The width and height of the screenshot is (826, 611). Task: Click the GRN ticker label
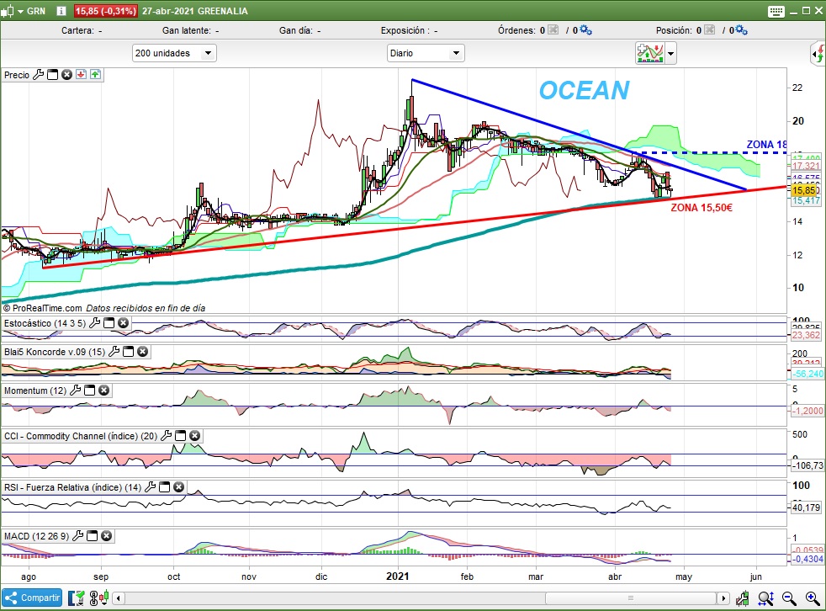(36, 11)
